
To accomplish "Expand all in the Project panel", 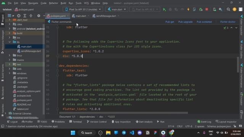I will 25,16.
